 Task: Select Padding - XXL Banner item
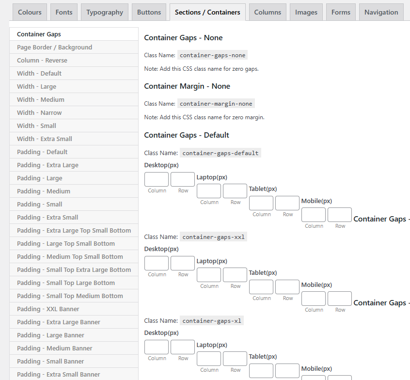pyautogui.click(x=48, y=309)
